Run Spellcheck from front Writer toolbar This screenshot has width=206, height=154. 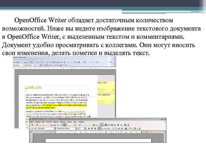pyautogui.click(x=62, y=125)
